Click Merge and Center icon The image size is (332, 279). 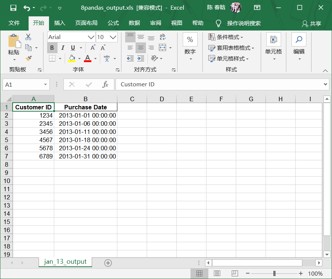pyautogui.click(x=162, y=48)
